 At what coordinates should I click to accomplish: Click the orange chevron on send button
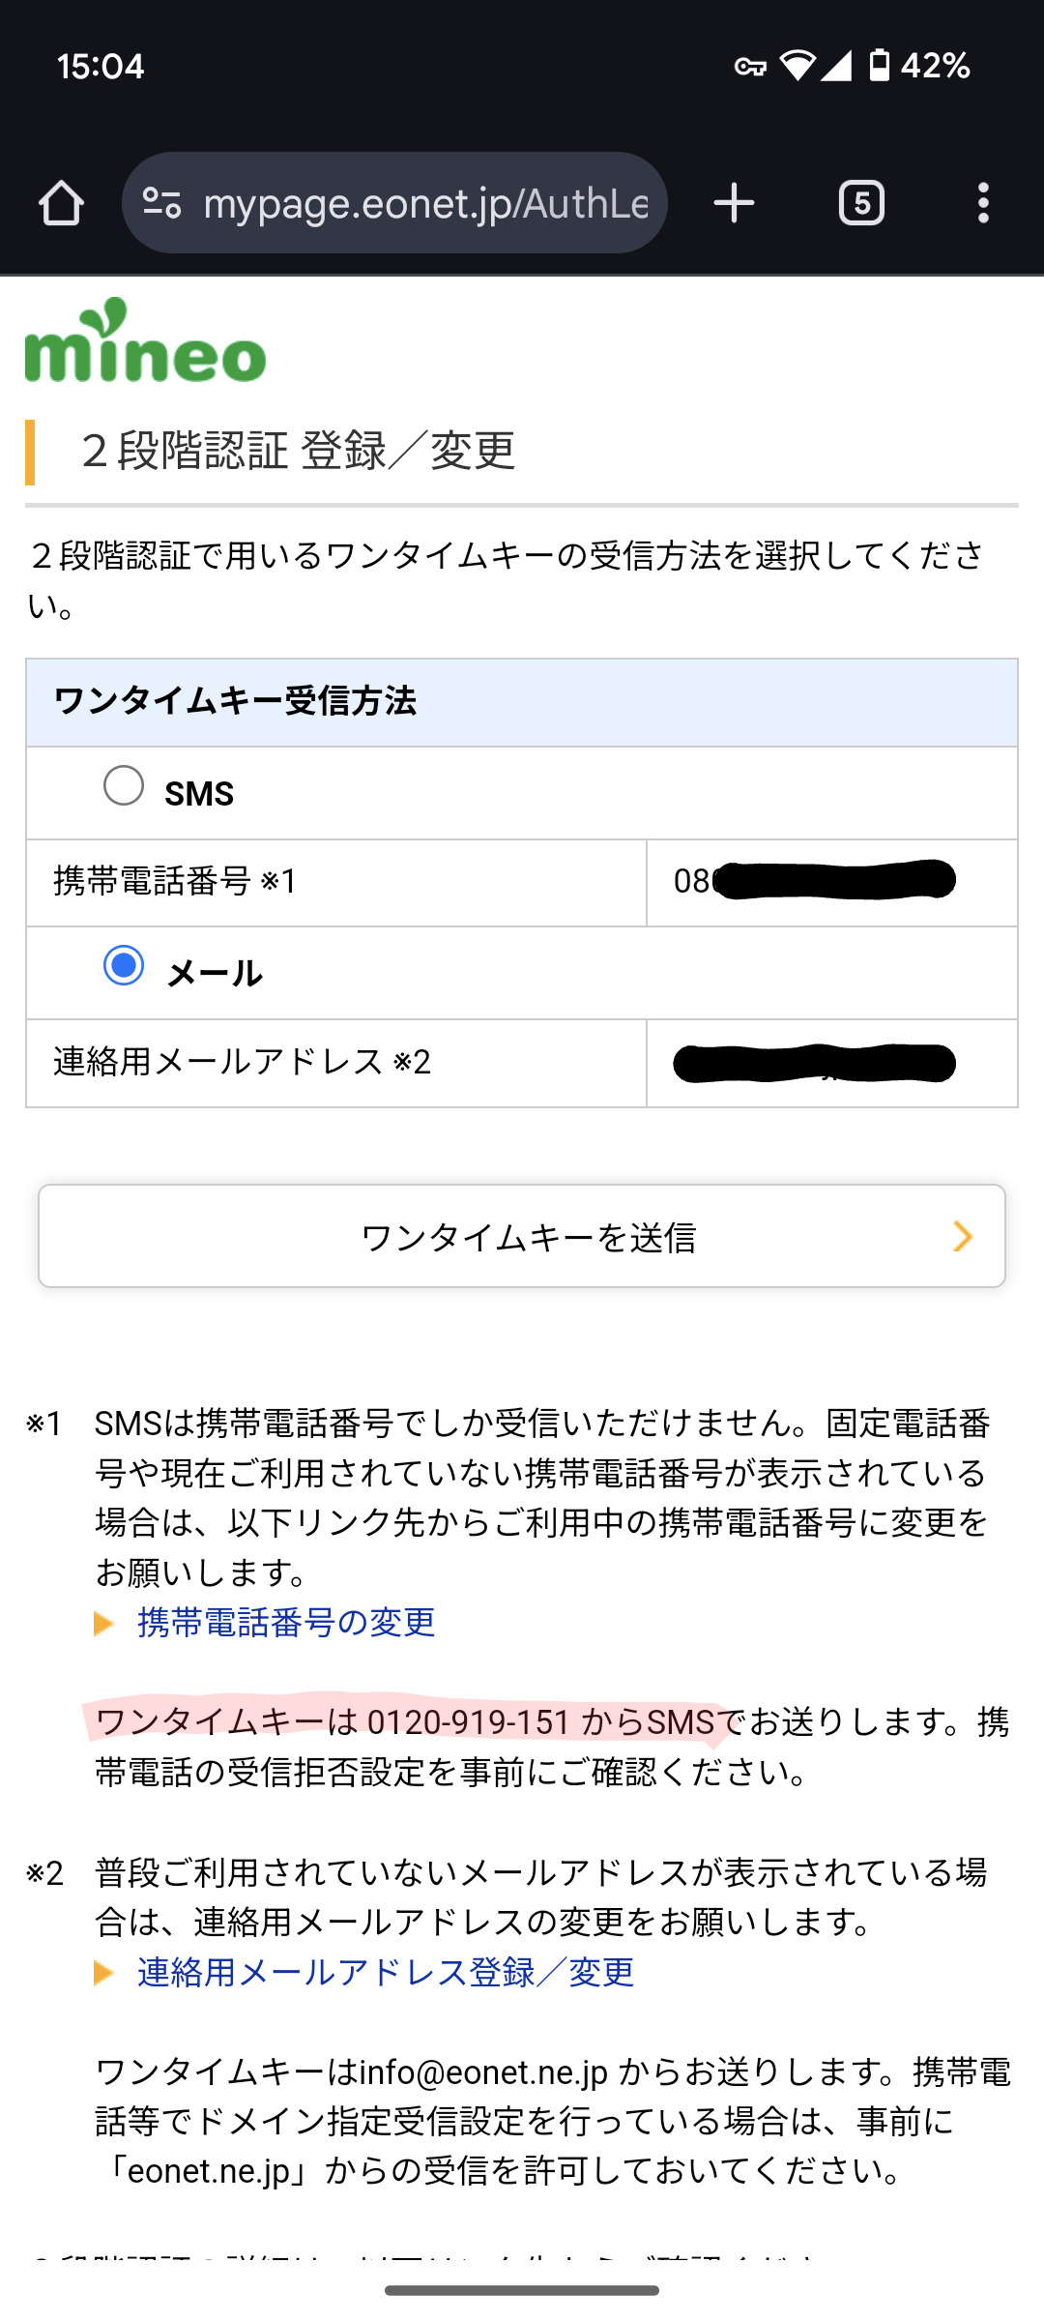point(962,1236)
